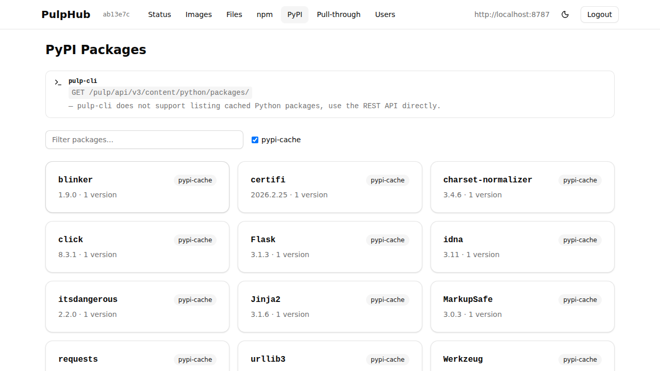The height and width of the screenshot is (371, 660).
Task: Uncheck the pypi-cache filter checkbox
Action: point(255,140)
